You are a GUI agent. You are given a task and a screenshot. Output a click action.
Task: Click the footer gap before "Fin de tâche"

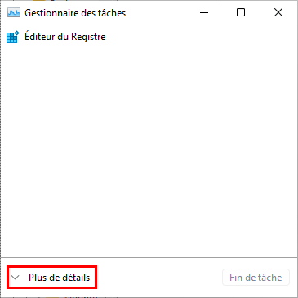point(159,278)
